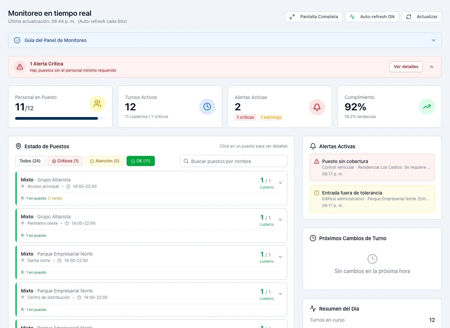Click the Buscar puestos por nombre field
Screen dimensions: 450x328
point(234,161)
